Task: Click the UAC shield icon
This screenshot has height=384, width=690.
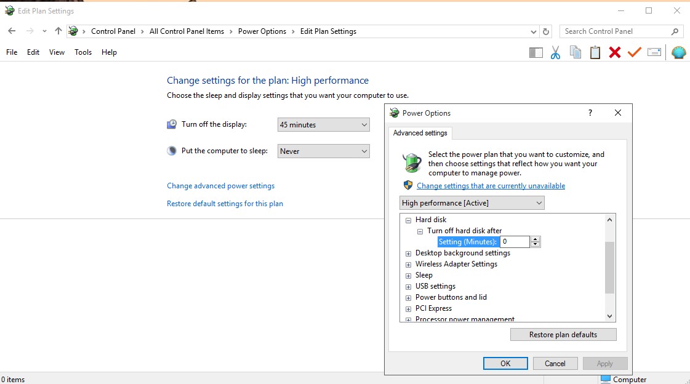Action: (408, 185)
